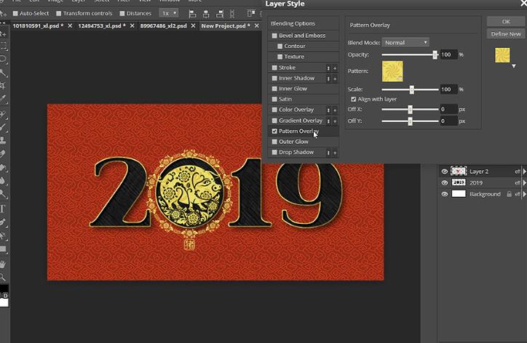Select the Hand tool
Viewport: 527px width, 343px height.
[x=3, y=264]
